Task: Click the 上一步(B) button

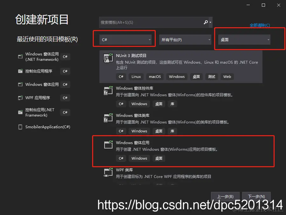Action: [225, 196]
